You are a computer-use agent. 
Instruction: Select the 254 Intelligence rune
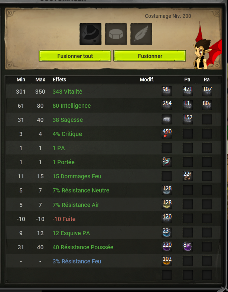click(x=167, y=105)
